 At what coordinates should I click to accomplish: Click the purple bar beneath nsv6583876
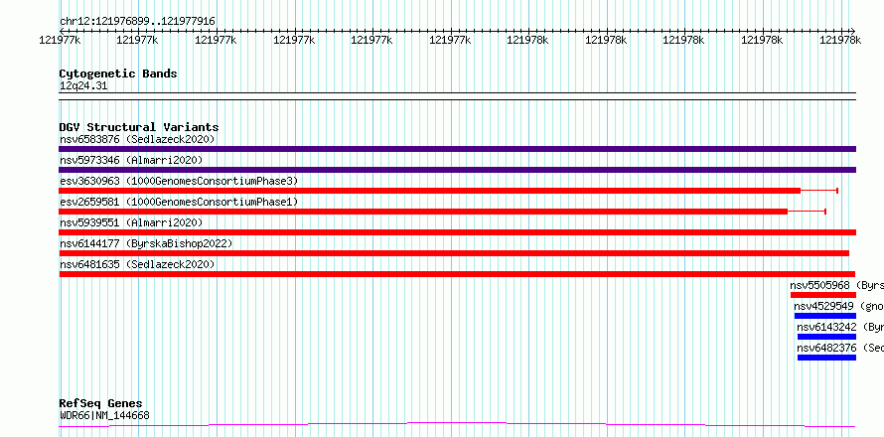(457, 149)
